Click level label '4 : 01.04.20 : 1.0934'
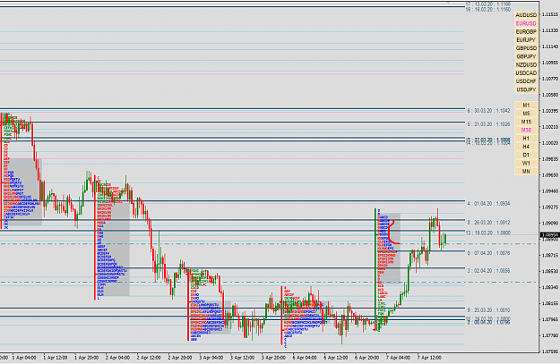This screenshot has width=560, height=364. [x=488, y=204]
